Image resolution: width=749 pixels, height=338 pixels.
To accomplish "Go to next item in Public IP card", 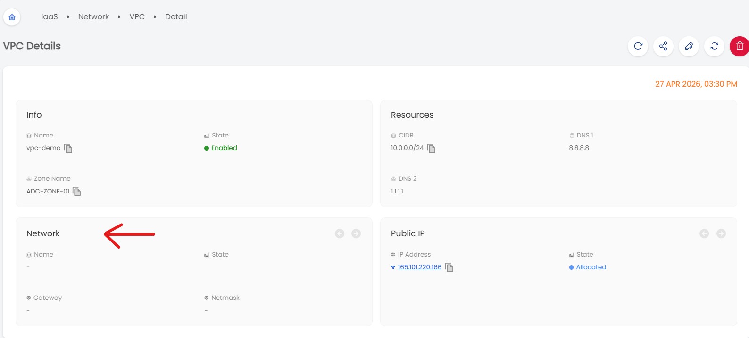I will pos(721,233).
